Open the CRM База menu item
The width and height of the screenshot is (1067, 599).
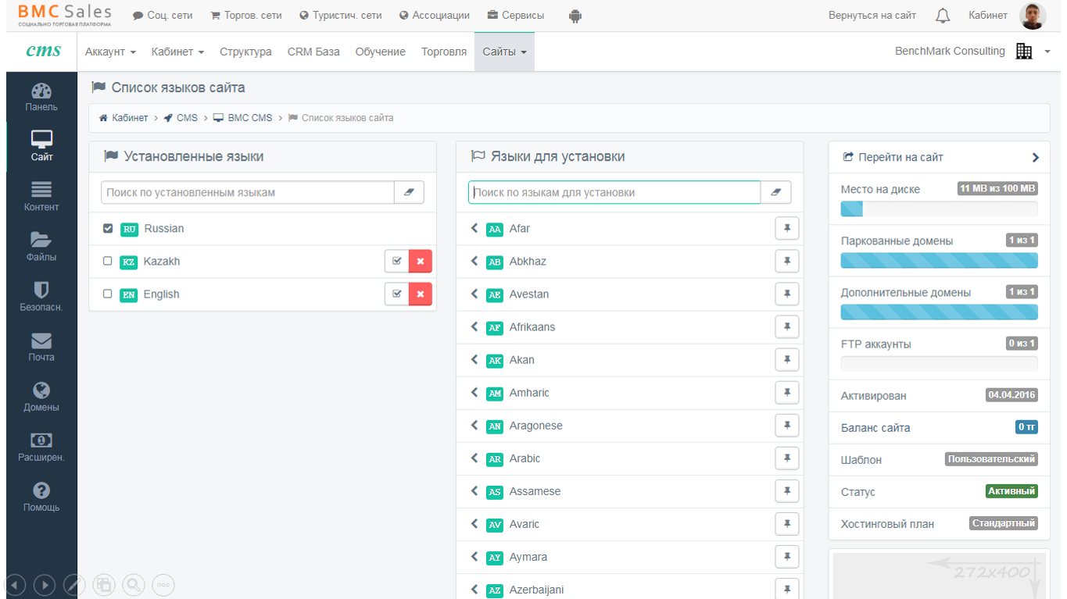[313, 52]
